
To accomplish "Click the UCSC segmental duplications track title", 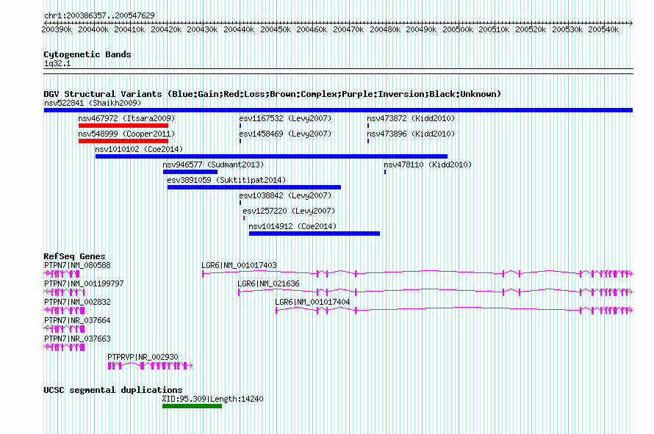I will [113, 390].
